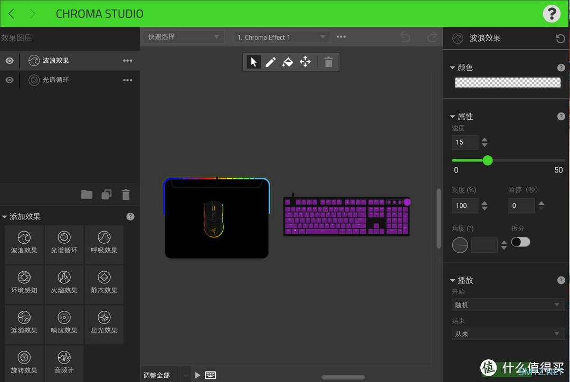Select the 波浪效果 layer row

tap(70, 61)
